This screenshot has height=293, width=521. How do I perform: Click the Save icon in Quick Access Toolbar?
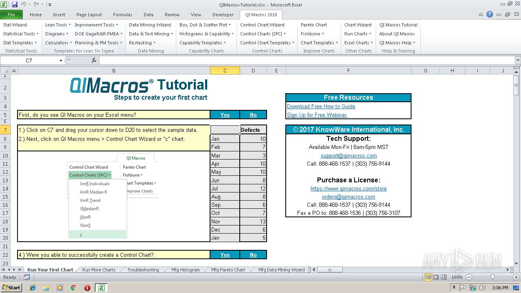tap(15, 4)
